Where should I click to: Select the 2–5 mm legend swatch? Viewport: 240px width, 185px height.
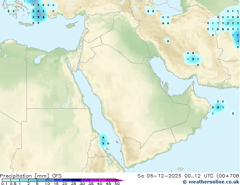(33, 180)
